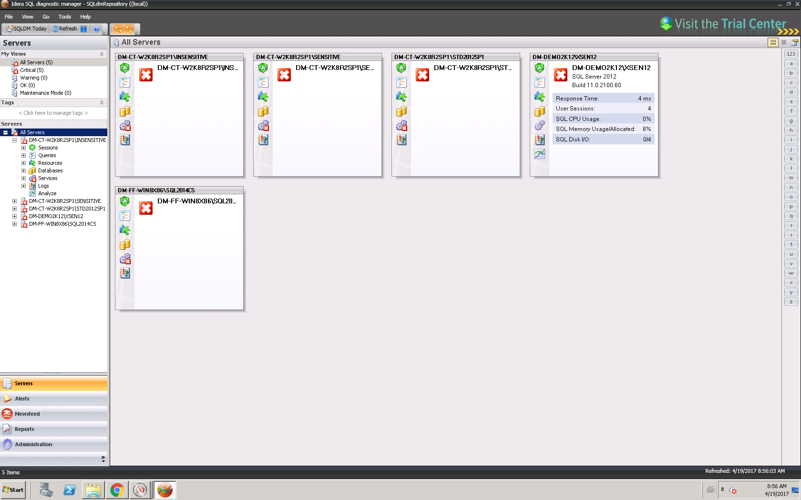Click the muted volume tray icon
Image resolution: width=801 pixels, height=500 pixels.
coord(733,490)
